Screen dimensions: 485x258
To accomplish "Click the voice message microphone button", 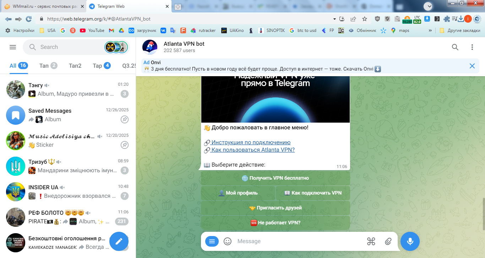I will (410, 241).
